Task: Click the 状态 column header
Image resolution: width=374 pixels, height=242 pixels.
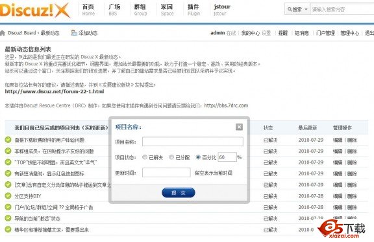Action: (x=268, y=127)
